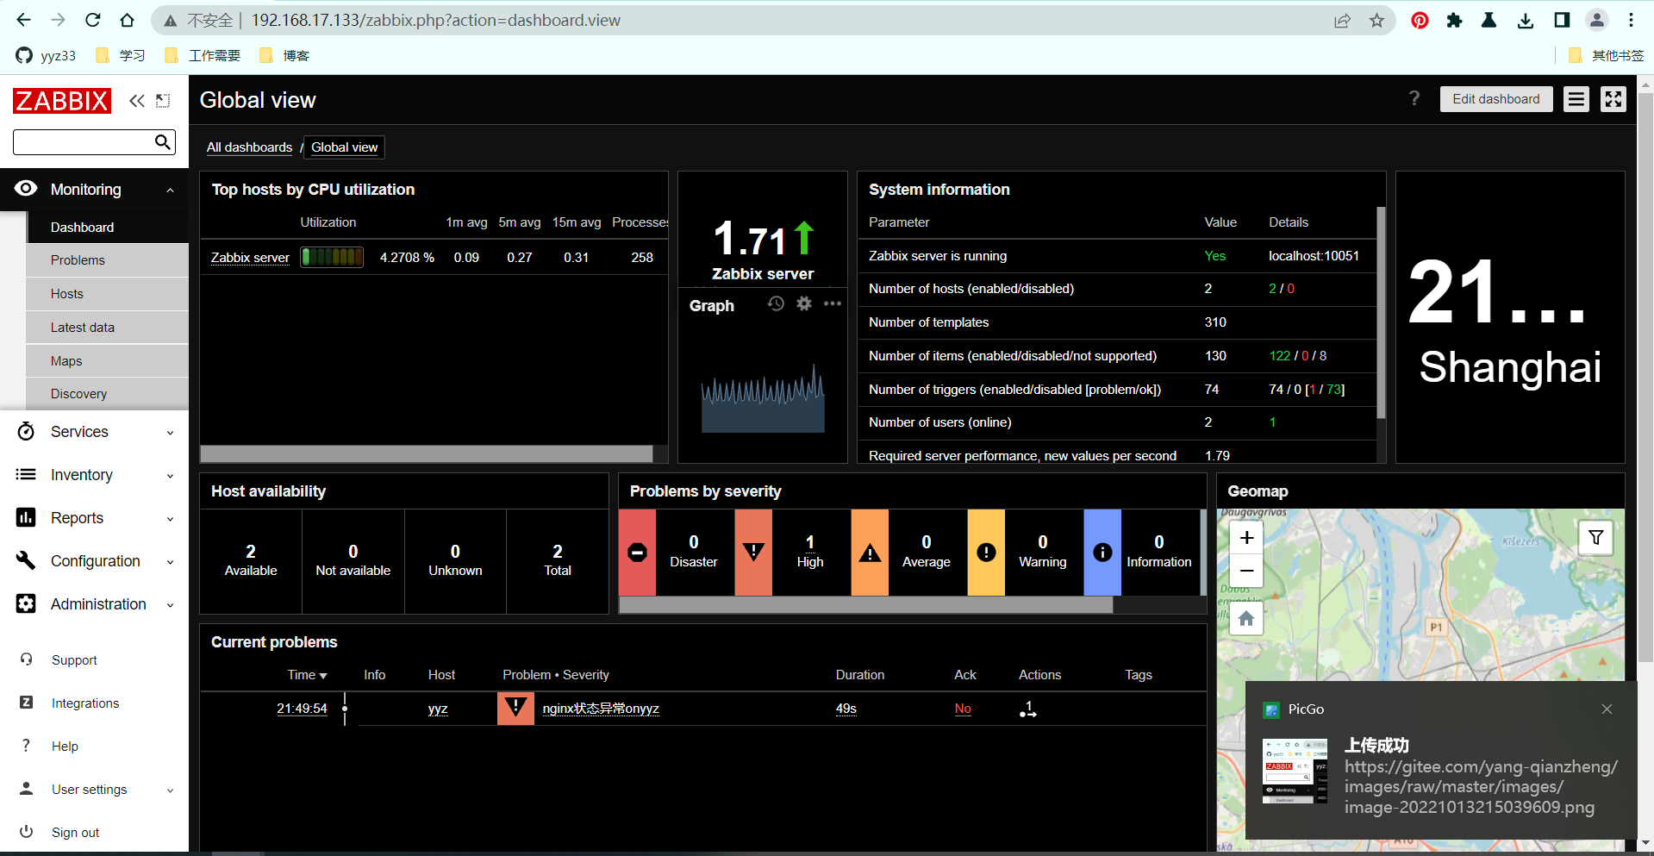Open the Support link
Screen dimensions: 1654x856
[x=74, y=660]
